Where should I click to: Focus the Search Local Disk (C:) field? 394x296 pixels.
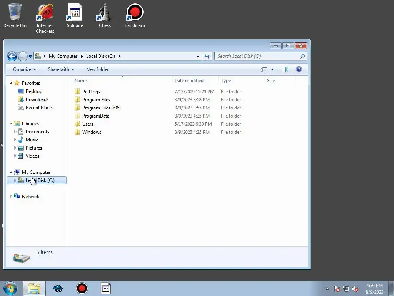pos(257,56)
